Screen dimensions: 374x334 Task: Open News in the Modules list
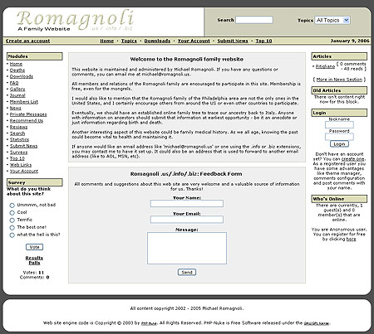pyautogui.click(x=16, y=108)
